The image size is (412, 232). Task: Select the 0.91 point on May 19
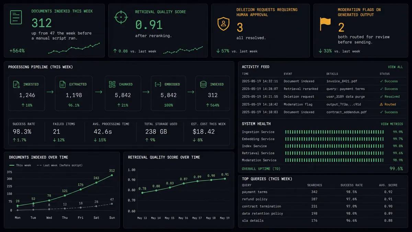(225, 179)
